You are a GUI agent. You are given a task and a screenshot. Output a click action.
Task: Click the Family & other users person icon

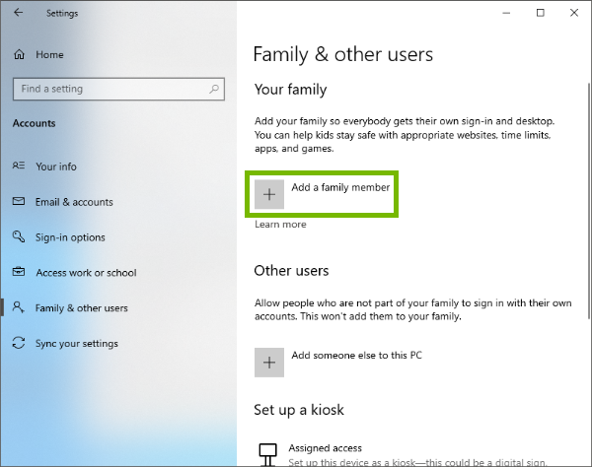click(x=19, y=307)
